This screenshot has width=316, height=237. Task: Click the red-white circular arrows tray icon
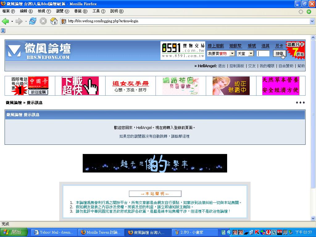[268, 232]
